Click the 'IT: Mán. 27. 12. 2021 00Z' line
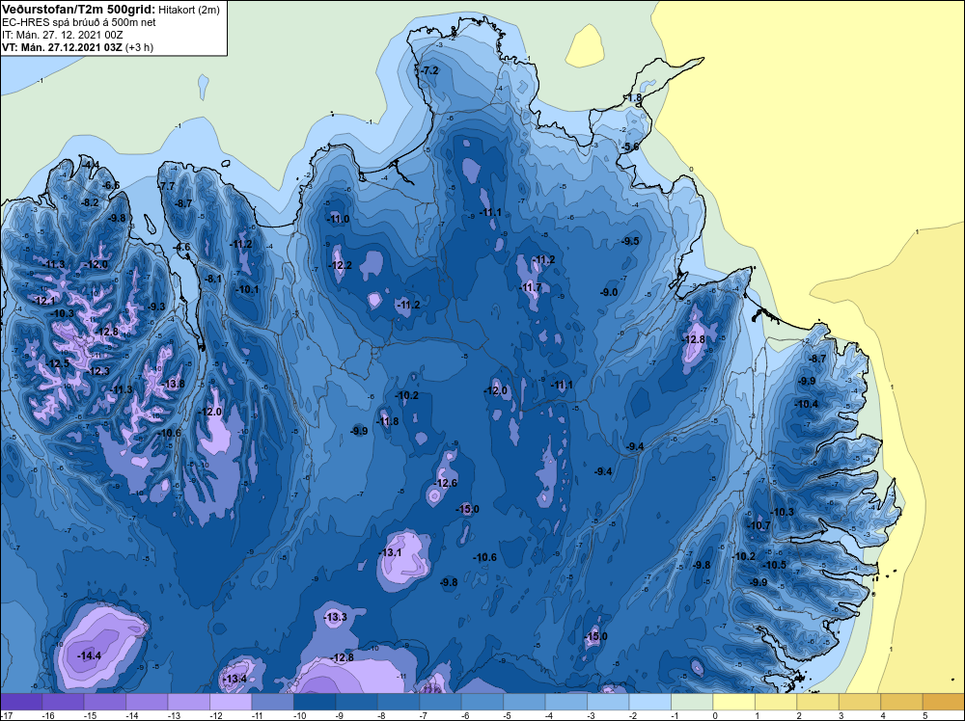965x721 pixels. (62, 35)
